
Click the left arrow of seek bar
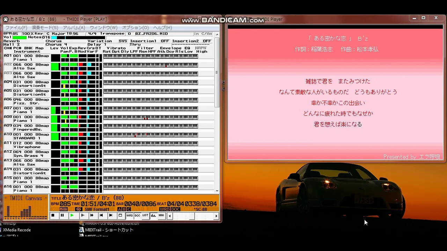point(170,216)
